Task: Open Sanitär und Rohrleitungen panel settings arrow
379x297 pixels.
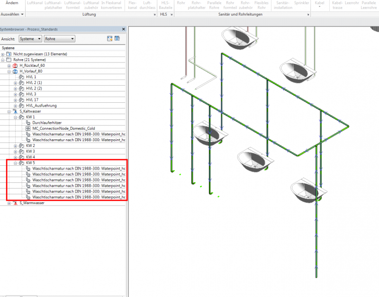Action: coord(307,15)
